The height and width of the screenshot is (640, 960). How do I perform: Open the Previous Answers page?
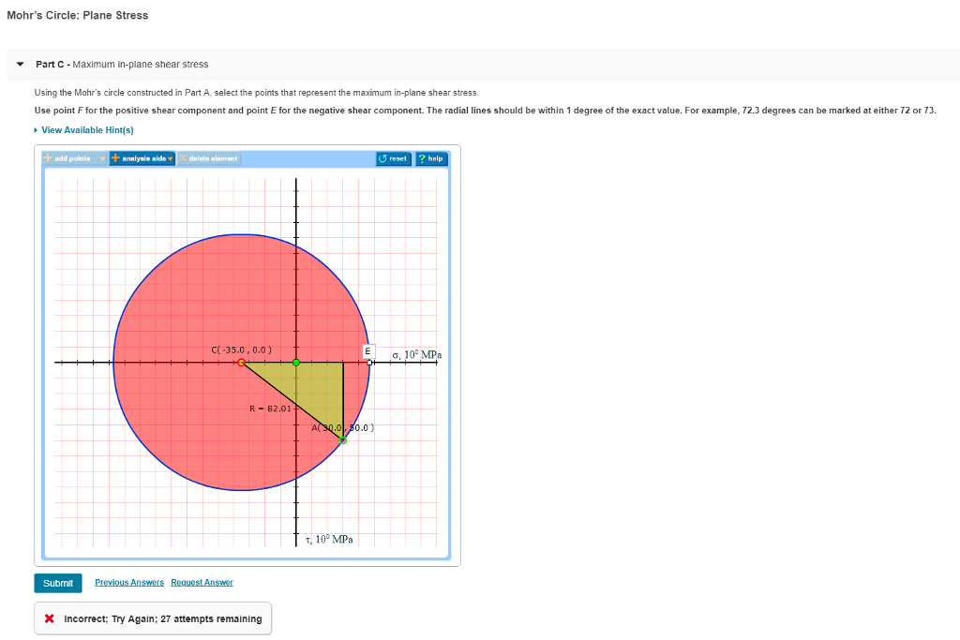point(128,582)
